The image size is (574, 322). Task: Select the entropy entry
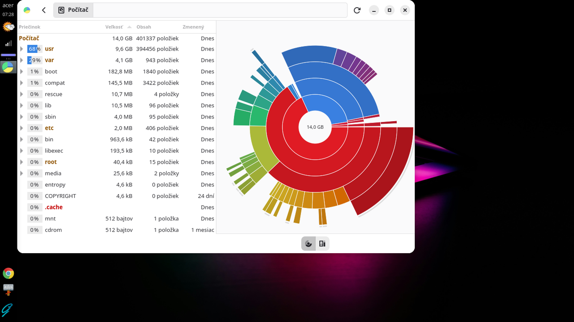(x=117, y=185)
